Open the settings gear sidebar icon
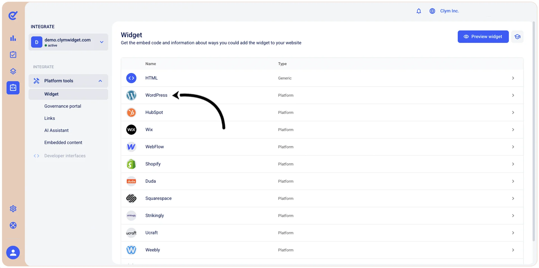Screen dimensions: 539x268 click(x=13, y=209)
